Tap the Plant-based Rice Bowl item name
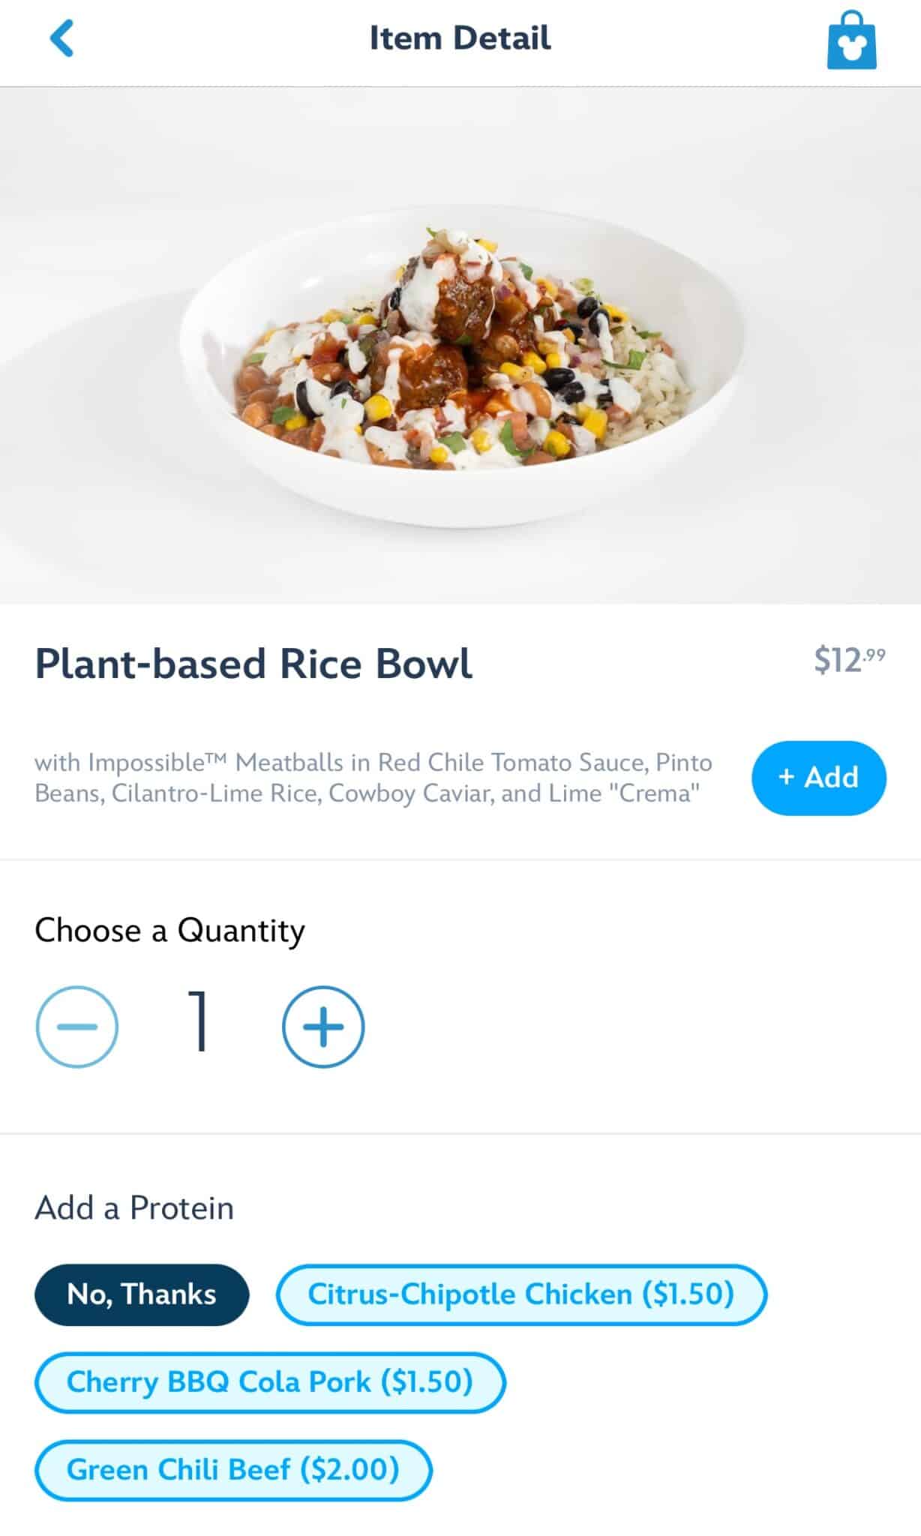The image size is (921, 1536). pyautogui.click(x=253, y=664)
